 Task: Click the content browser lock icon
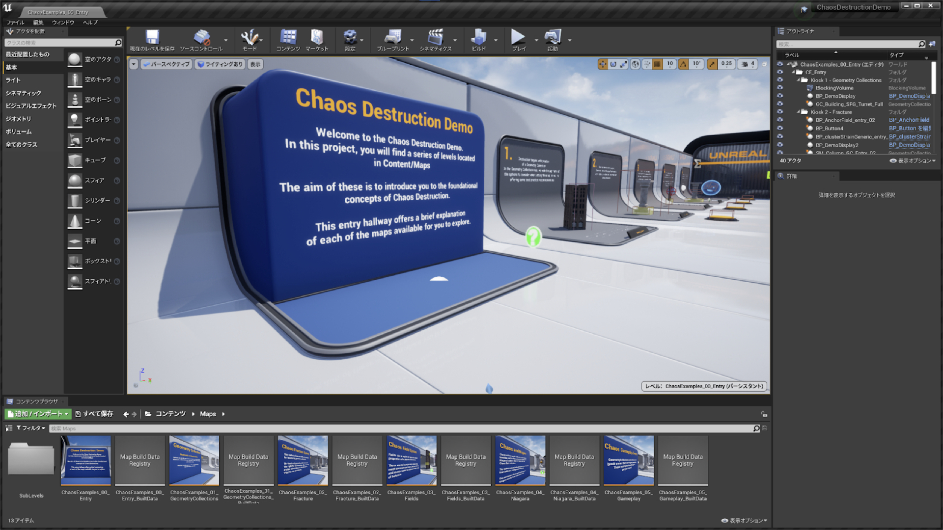[x=764, y=414]
